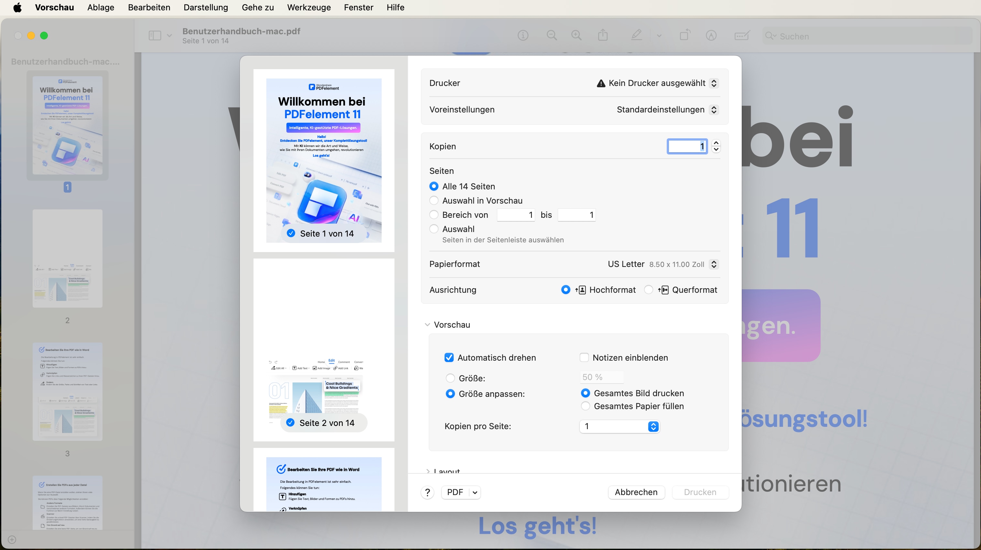Click the highlight pen icon
The image size is (981, 550).
click(x=636, y=36)
